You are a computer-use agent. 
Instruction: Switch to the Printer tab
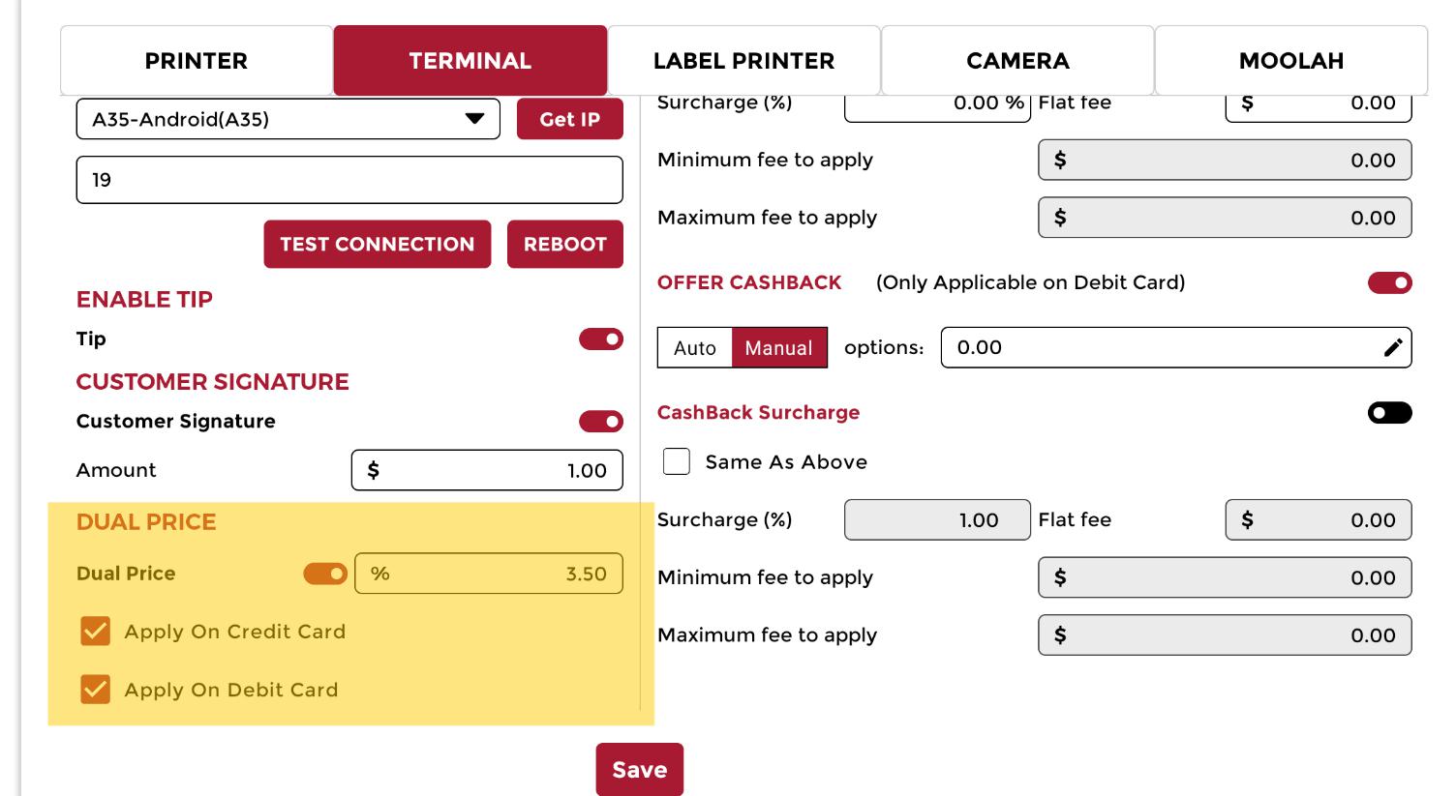(197, 61)
